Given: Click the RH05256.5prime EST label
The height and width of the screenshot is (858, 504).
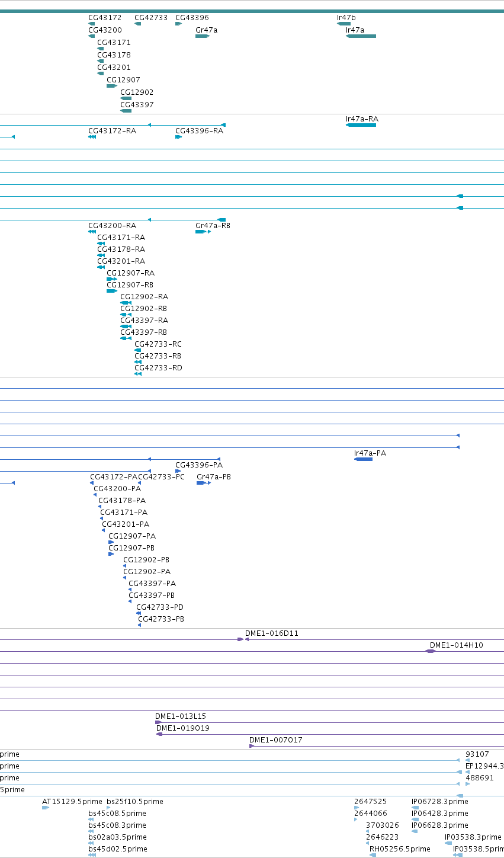Looking at the screenshot, I should [400, 849].
